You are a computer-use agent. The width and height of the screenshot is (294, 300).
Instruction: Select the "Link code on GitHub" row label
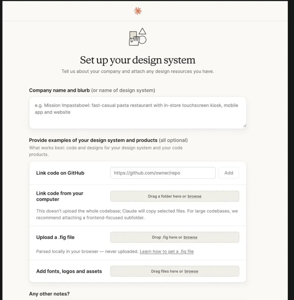pos(60,173)
